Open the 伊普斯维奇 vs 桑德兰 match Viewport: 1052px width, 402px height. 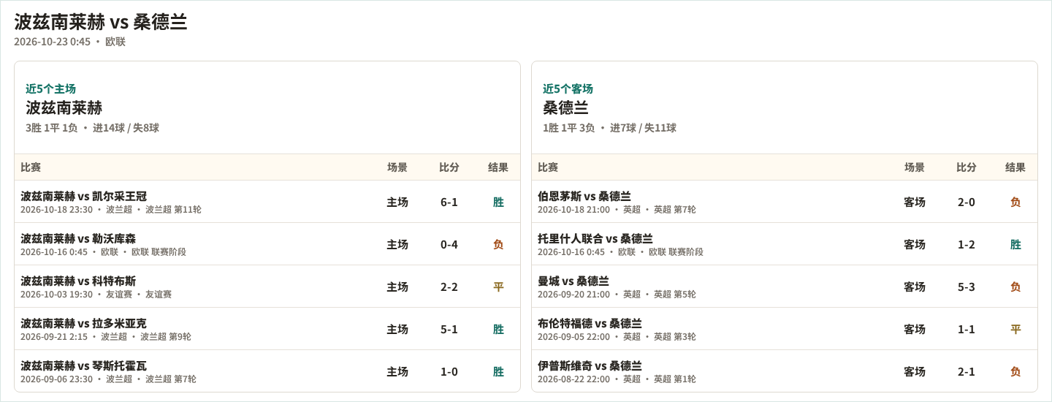click(785, 371)
